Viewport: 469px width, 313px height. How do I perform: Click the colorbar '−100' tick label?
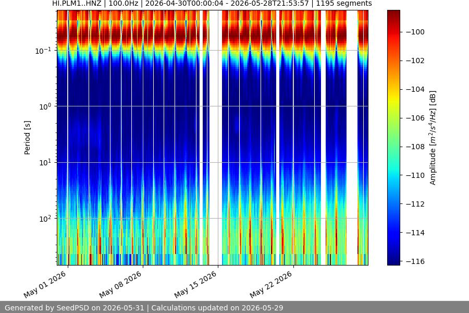point(415,32)
